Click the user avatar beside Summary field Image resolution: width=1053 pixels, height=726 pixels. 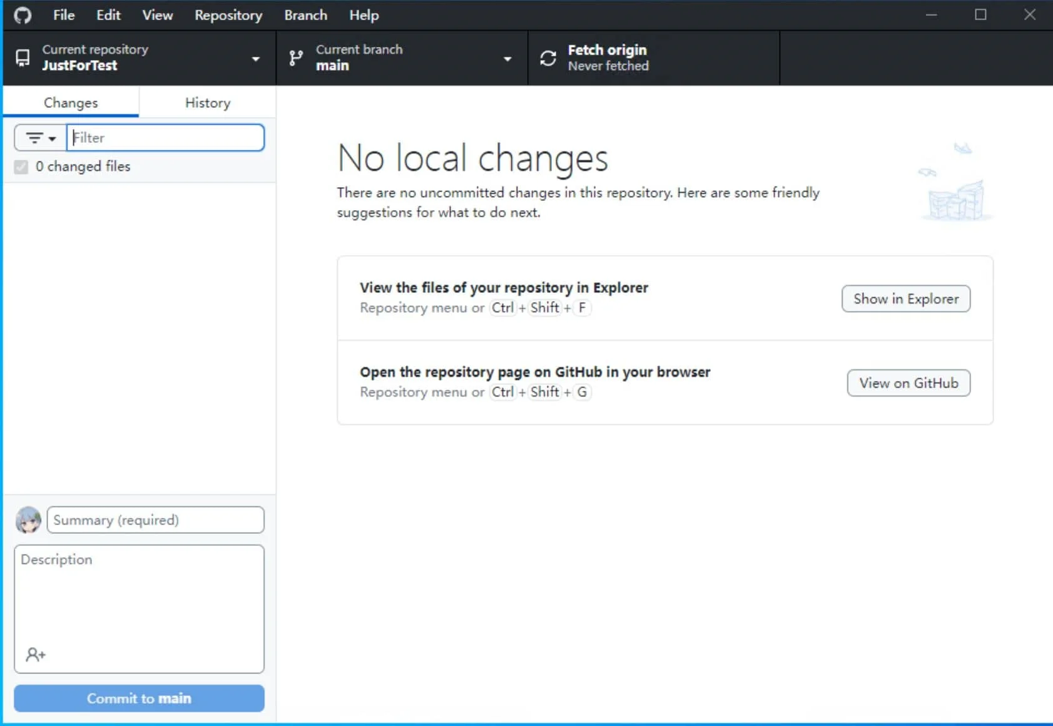28,520
